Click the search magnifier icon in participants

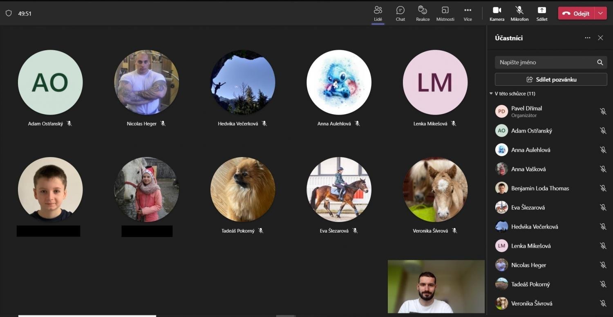(600, 62)
